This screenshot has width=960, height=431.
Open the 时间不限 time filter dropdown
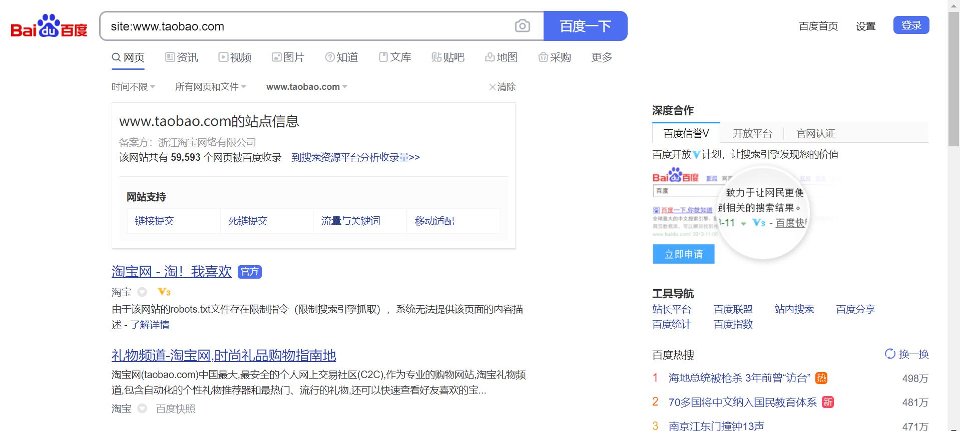[x=133, y=87]
